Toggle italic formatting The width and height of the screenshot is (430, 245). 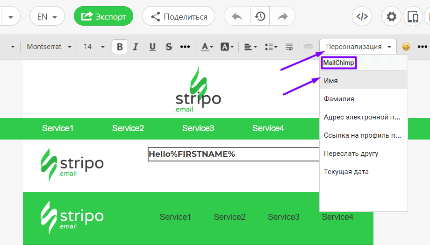tap(136, 47)
